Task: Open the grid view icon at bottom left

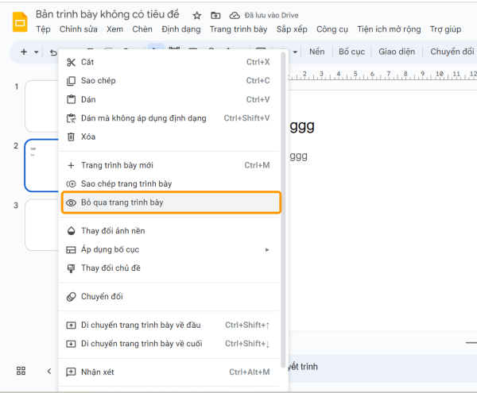Action: click(x=21, y=371)
